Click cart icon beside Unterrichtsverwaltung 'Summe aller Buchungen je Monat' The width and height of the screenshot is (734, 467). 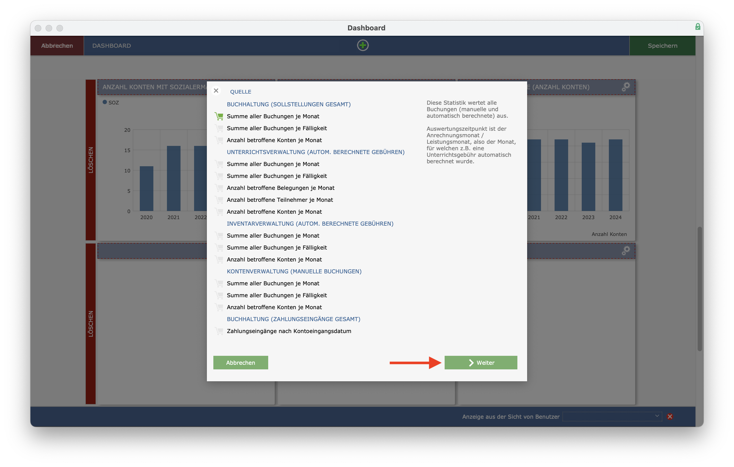[x=219, y=164]
